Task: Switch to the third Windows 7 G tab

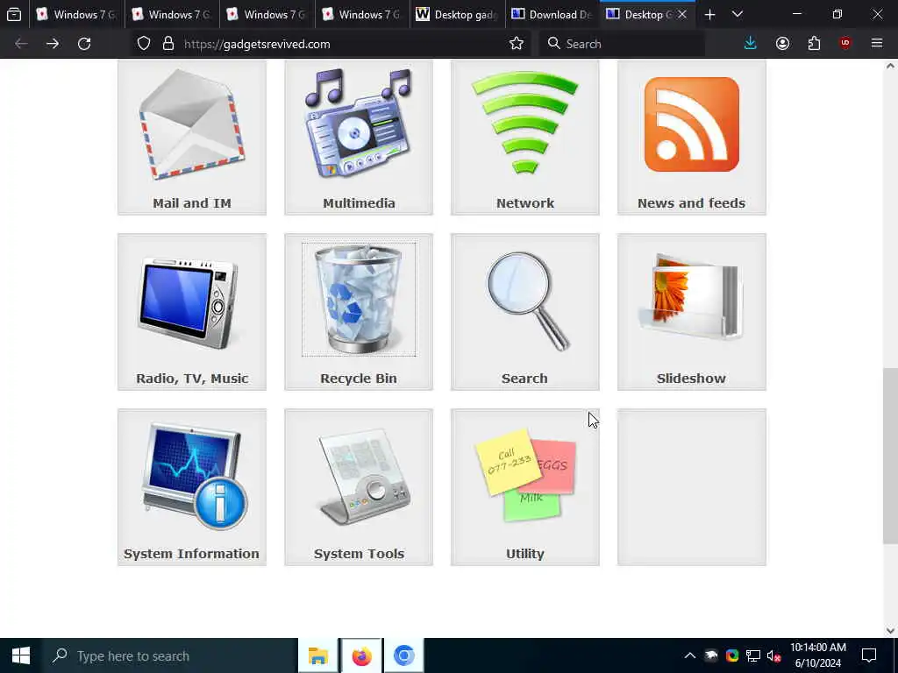Action: point(267,14)
